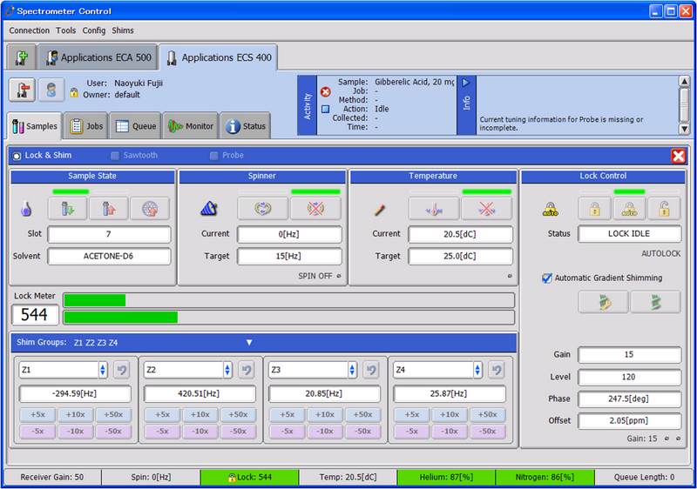The width and height of the screenshot is (697, 489).
Task: Click the sample carousel disc icon
Action: tap(150, 209)
